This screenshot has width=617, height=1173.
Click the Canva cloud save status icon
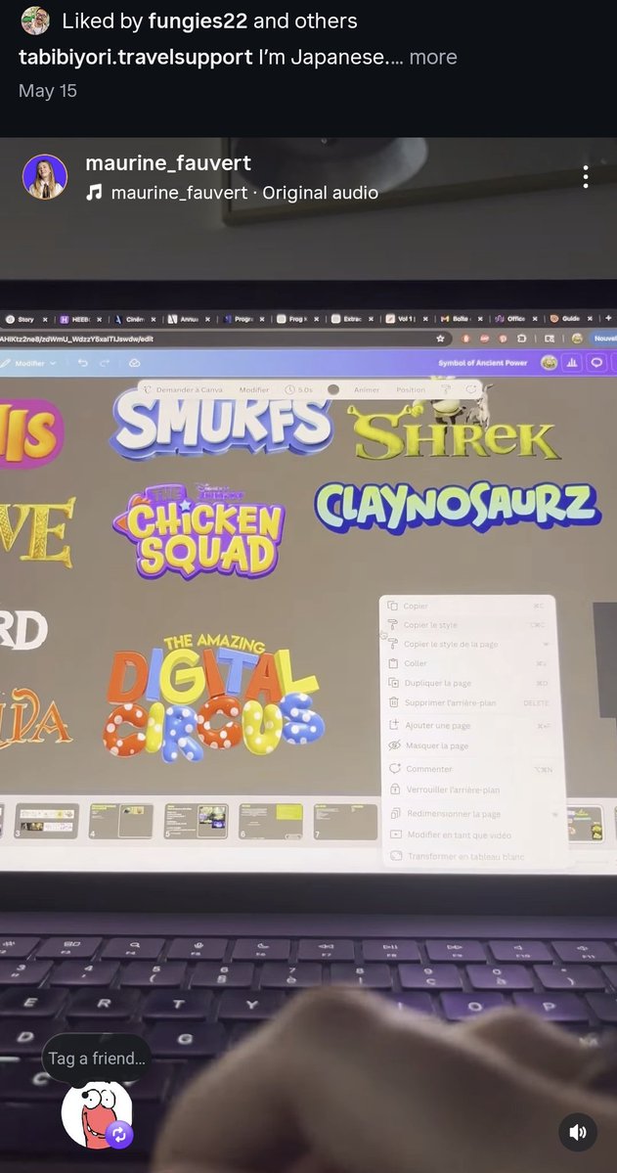click(135, 363)
